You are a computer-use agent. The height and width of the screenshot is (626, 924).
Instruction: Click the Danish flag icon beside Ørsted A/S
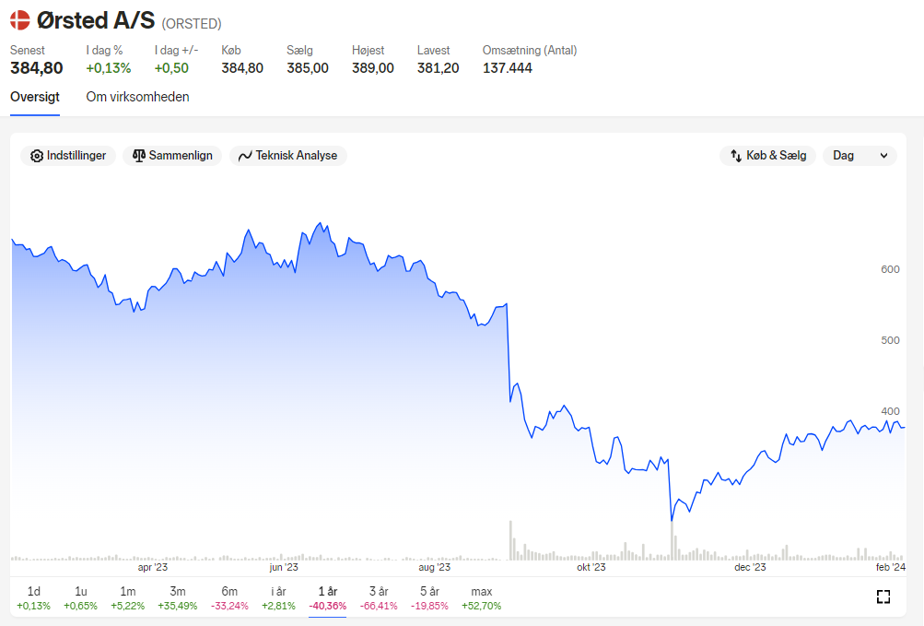(20, 20)
